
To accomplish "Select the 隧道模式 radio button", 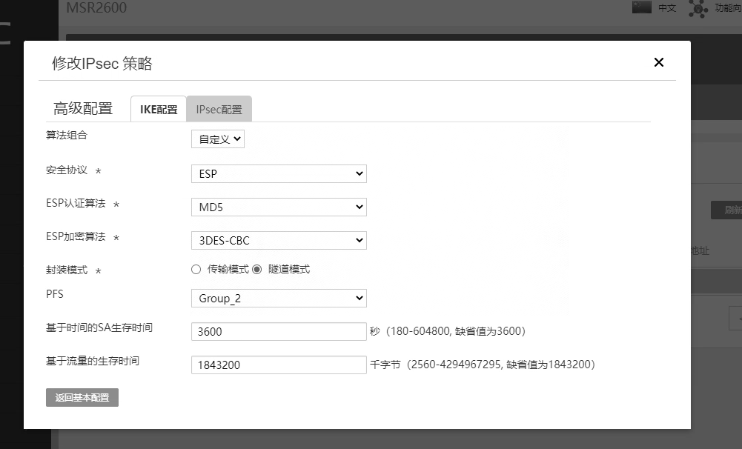I will click(x=257, y=269).
